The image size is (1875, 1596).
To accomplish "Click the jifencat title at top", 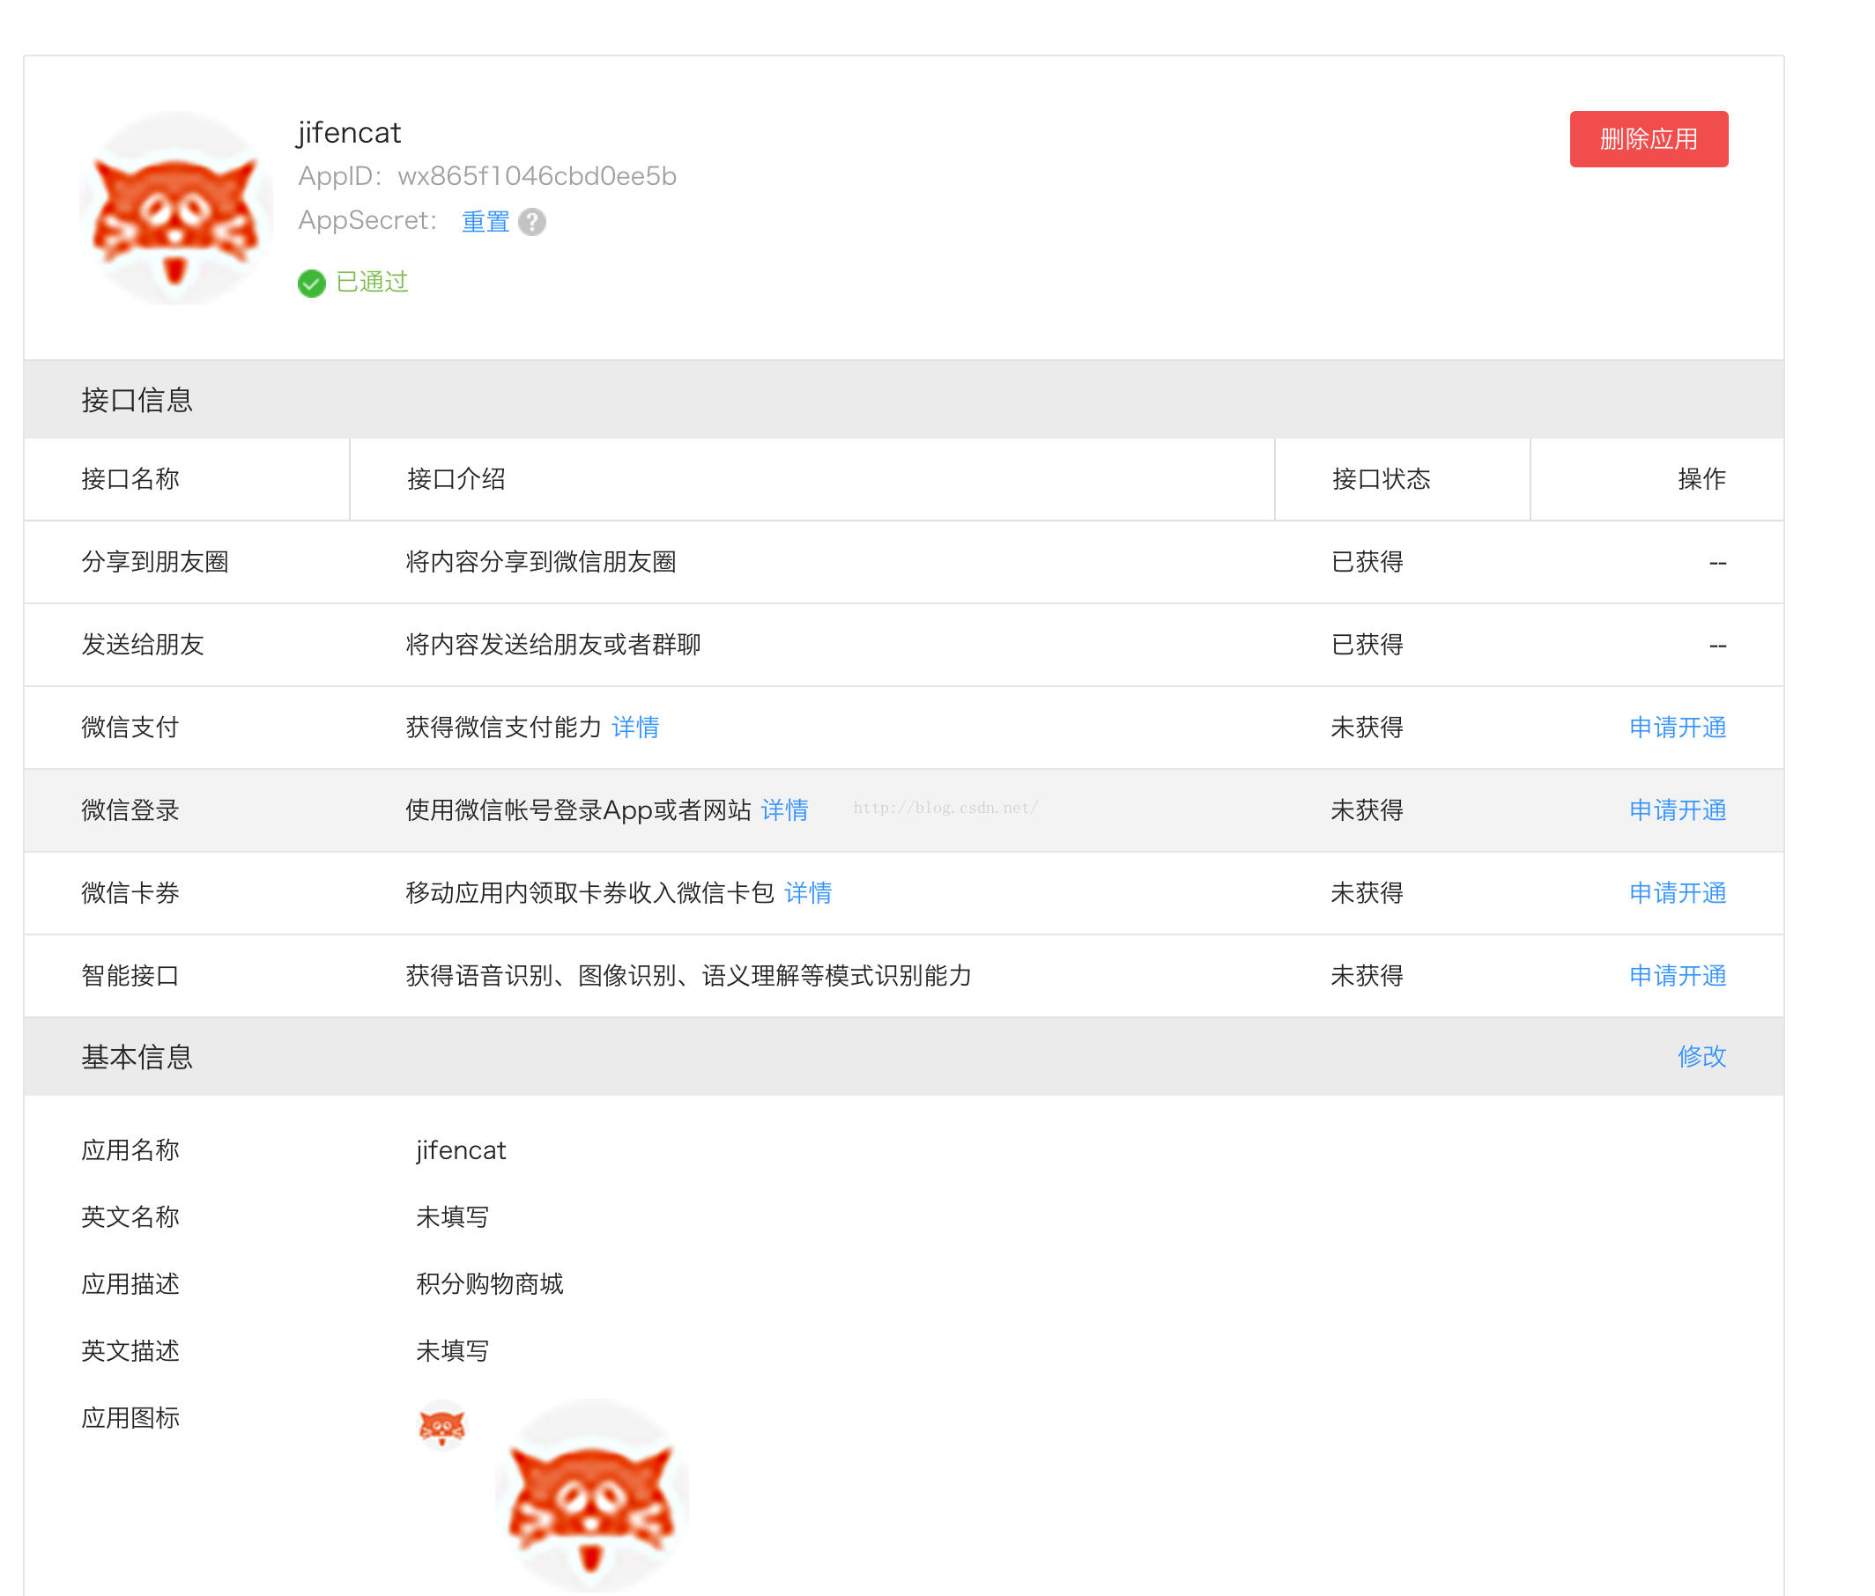I will point(349,133).
